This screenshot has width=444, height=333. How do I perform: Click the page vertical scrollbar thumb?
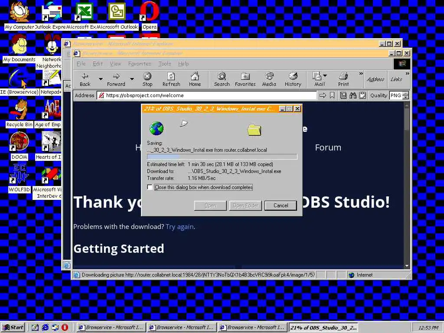pyautogui.click(x=407, y=120)
